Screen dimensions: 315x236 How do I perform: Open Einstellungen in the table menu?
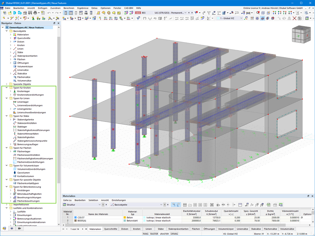tap(119, 200)
